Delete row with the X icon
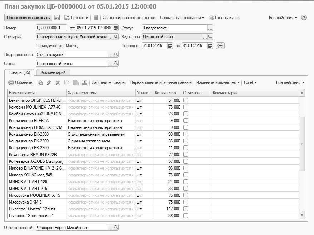 pyautogui.click(x=58, y=82)
